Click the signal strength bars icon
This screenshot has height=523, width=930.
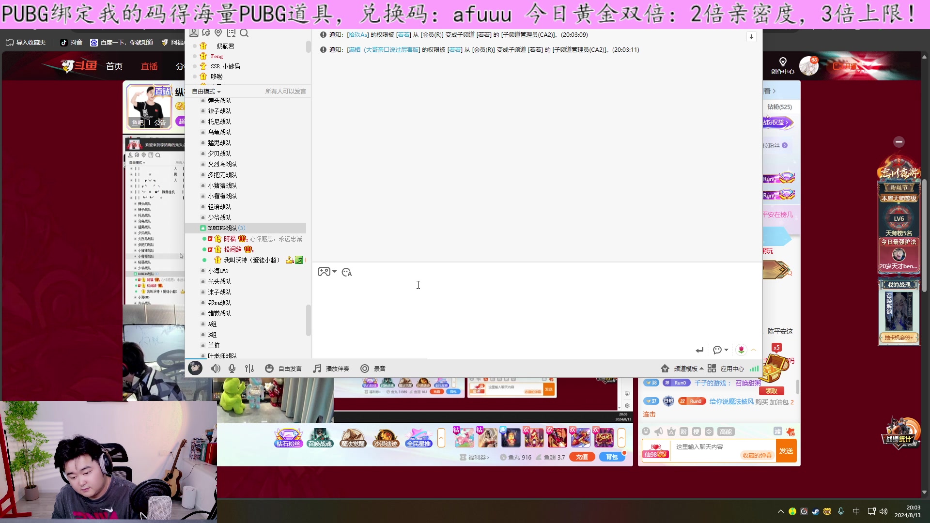pyautogui.click(x=754, y=369)
